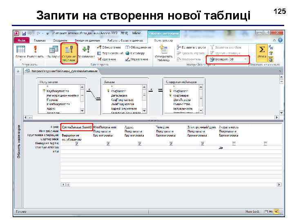294x220 pixels.
Task: Select the Объединение union query
Action: pos(138,47)
